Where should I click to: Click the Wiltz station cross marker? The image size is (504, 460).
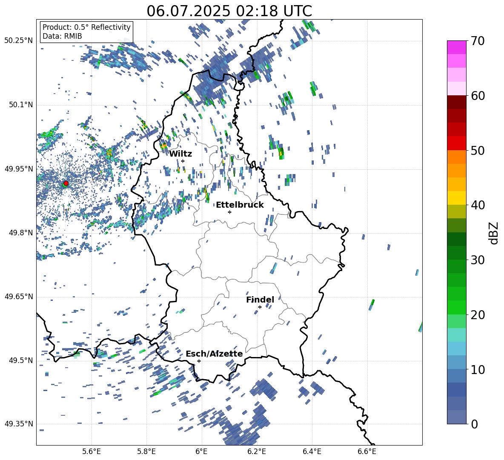coord(183,161)
